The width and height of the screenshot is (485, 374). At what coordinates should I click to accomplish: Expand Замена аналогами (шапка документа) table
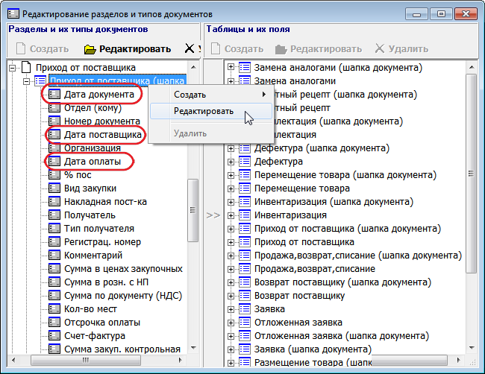(x=231, y=67)
